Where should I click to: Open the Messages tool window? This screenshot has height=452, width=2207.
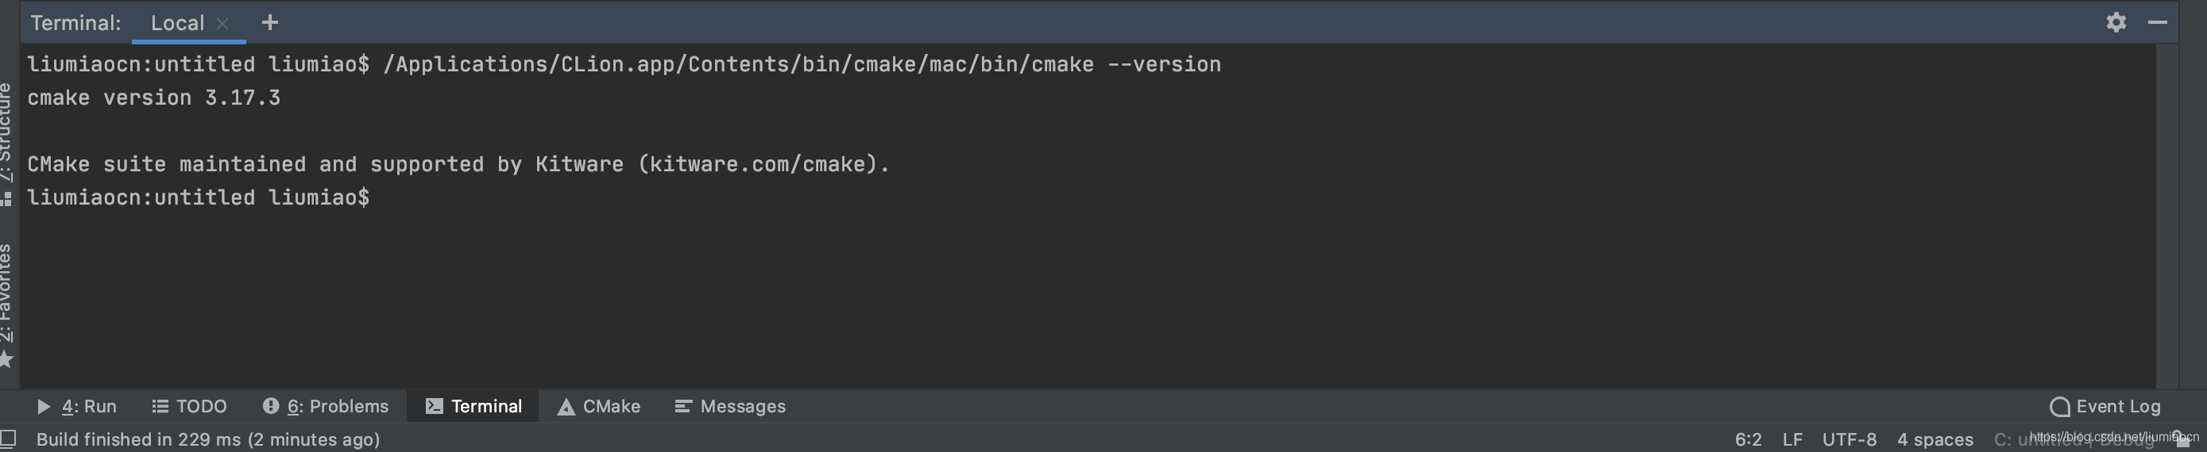tap(730, 406)
